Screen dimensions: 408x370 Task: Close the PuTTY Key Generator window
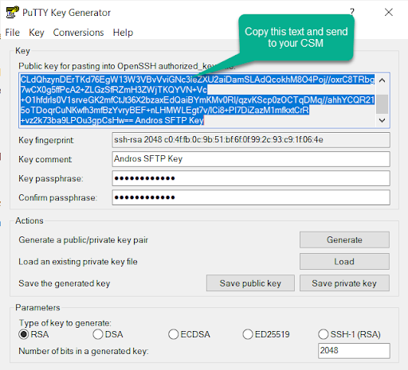click(389, 12)
